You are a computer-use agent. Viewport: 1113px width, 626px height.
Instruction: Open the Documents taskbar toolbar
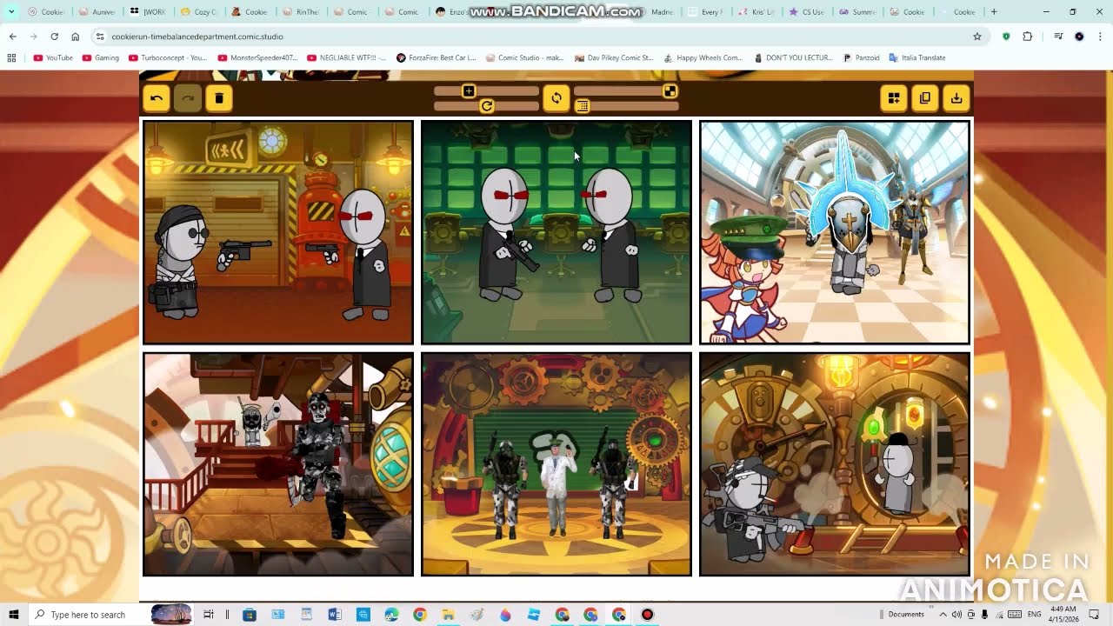906,615
